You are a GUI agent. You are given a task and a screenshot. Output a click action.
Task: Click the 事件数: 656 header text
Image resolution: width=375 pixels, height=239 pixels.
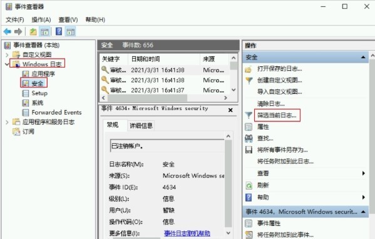[x=138, y=45]
